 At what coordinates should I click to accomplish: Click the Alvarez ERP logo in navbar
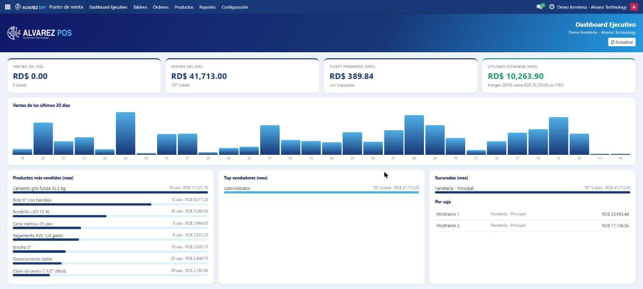(x=31, y=7)
